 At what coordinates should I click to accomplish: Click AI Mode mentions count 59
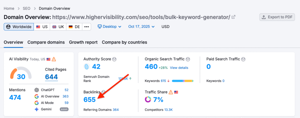[67, 103]
